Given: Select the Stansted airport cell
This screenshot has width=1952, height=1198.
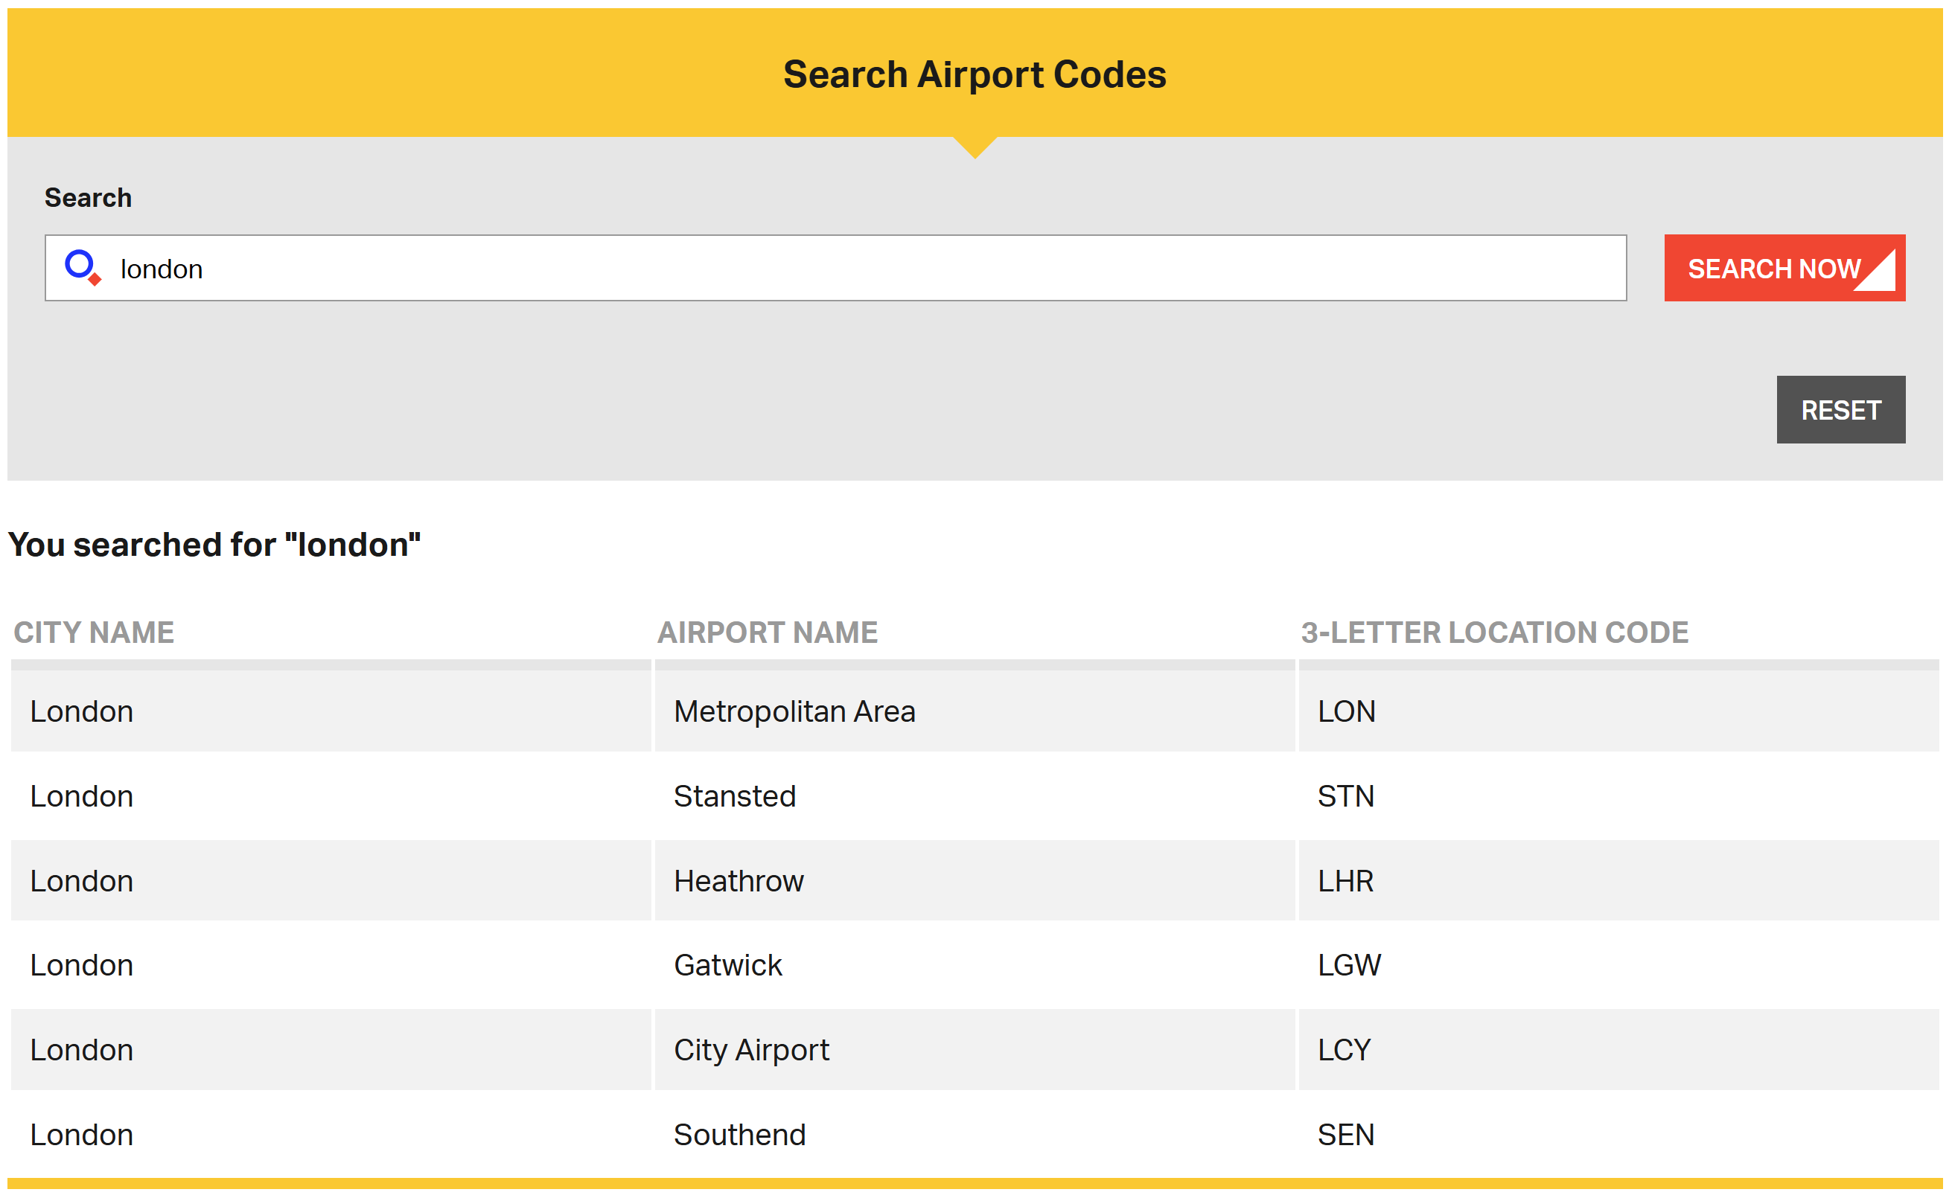Looking at the screenshot, I should (x=734, y=796).
